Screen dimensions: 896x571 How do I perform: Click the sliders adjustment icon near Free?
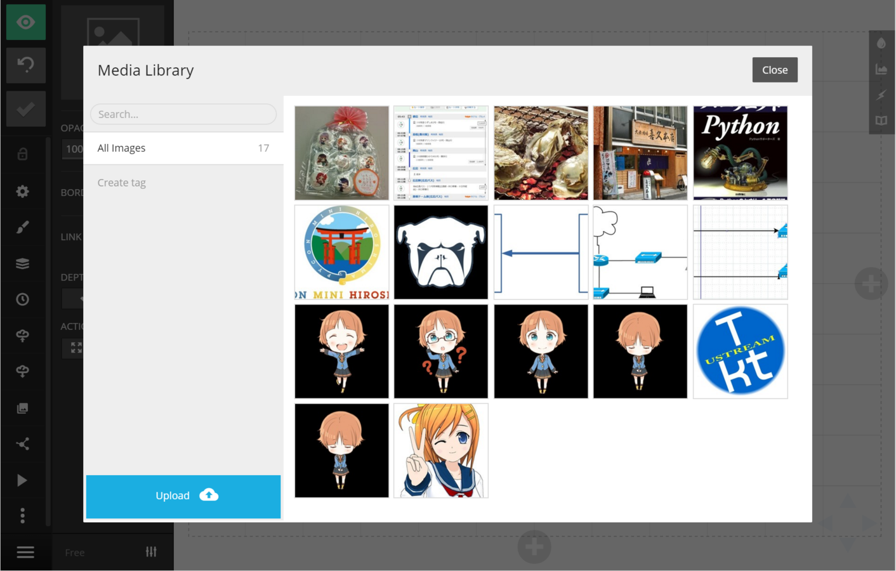tap(151, 551)
